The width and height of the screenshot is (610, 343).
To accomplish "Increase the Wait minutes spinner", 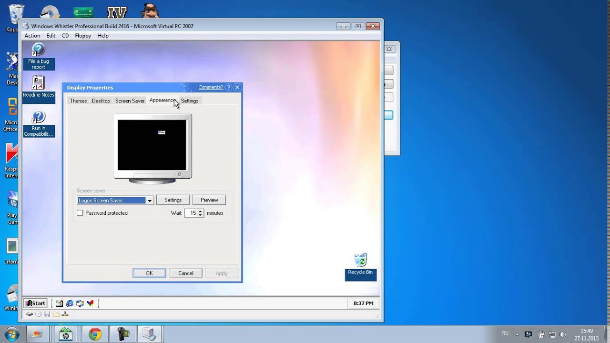I will tap(201, 211).
